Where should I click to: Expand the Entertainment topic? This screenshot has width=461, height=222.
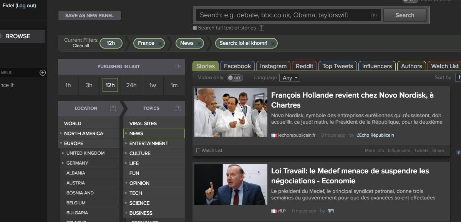[x=126, y=143]
